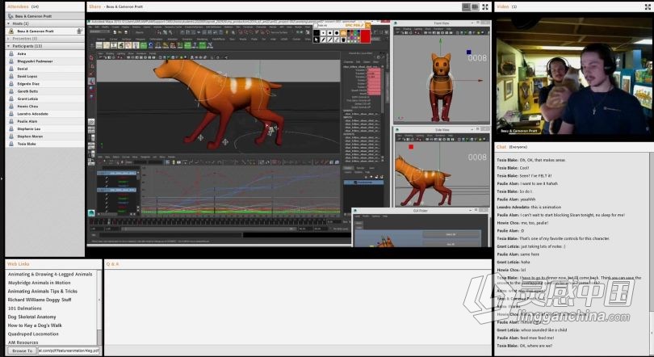Toggle Share pod full screen

[485, 6]
